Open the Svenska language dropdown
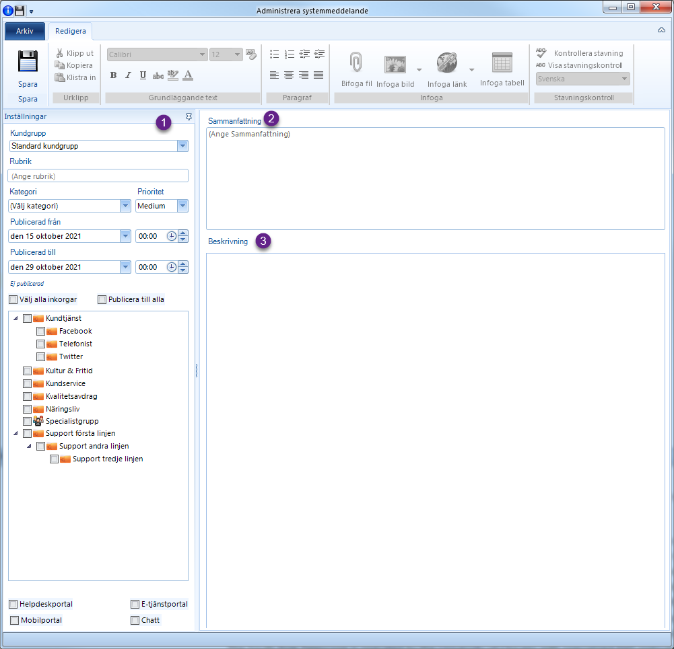674x649 pixels. [x=625, y=79]
